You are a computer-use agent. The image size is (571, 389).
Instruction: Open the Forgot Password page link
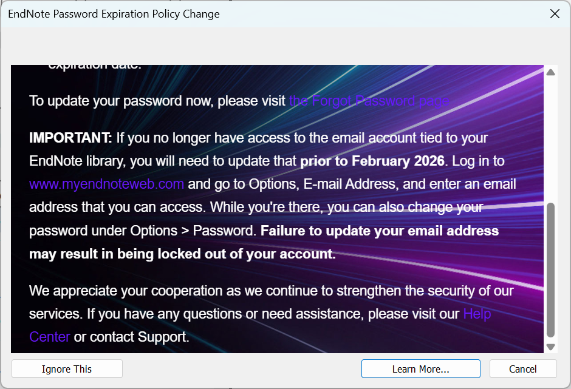point(369,101)
